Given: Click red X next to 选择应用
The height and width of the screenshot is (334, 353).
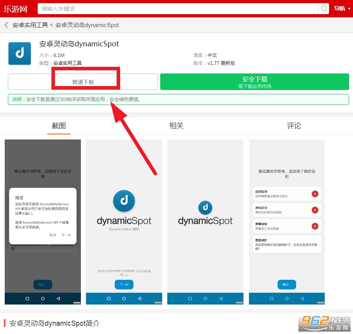Looking at the screenshot, I should 315,194.
